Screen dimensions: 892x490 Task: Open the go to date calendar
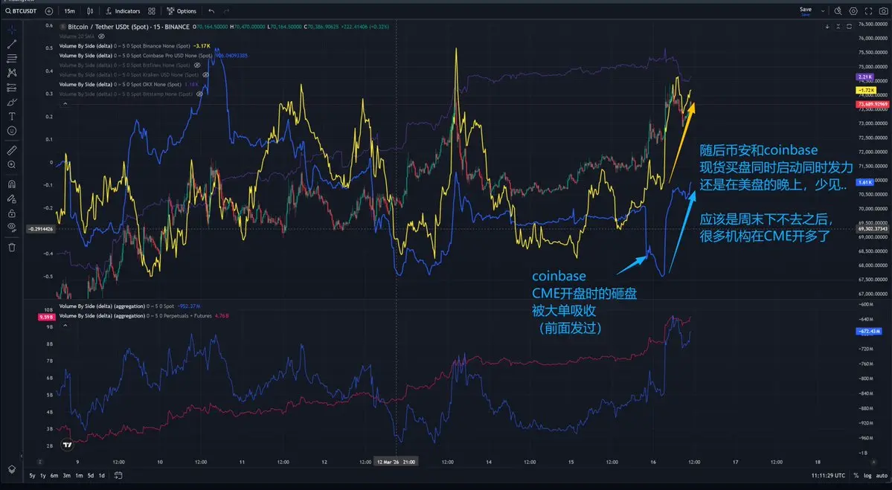pos(118,475)
